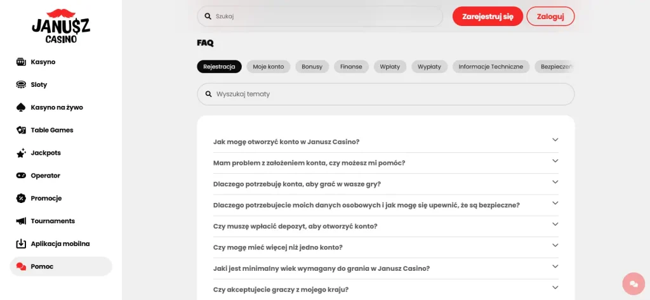Expand chevron for 'Czy akceptujecie graczy z mojego kraju'
Image resolution: width=650 pixels, height=300 pixels.
click(555, 287)
